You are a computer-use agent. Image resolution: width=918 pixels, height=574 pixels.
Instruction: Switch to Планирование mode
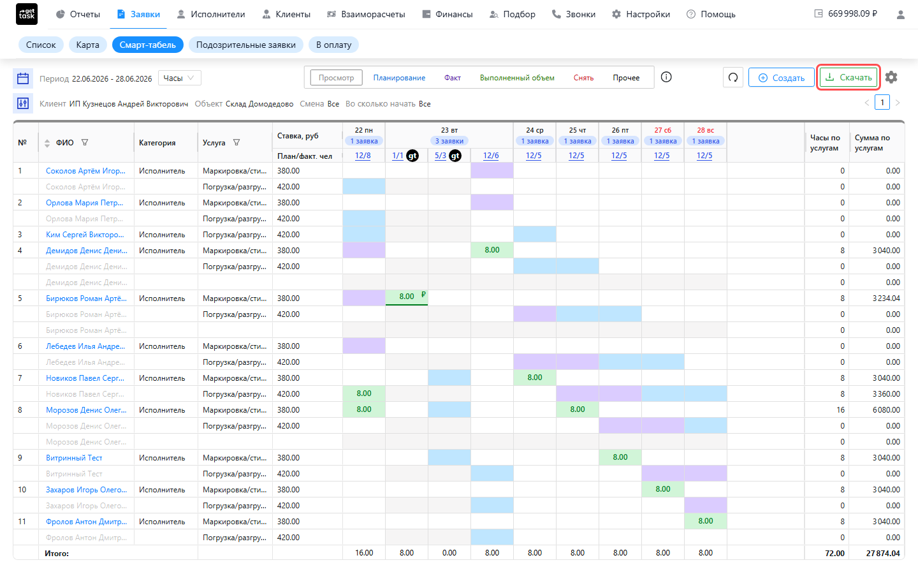pyautogui.click(x=399, y=78)
